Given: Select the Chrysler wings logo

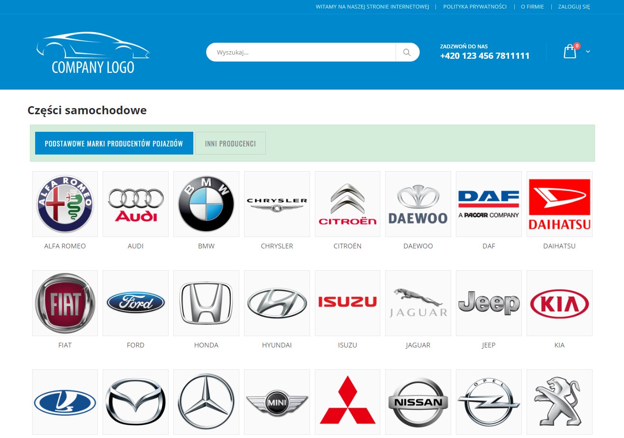Looking at the screenshot, I should [x=277, y=204].
